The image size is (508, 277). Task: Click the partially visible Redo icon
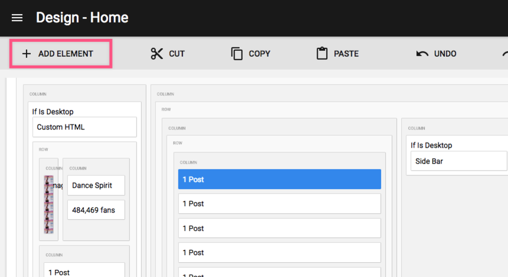click(504, 54)
